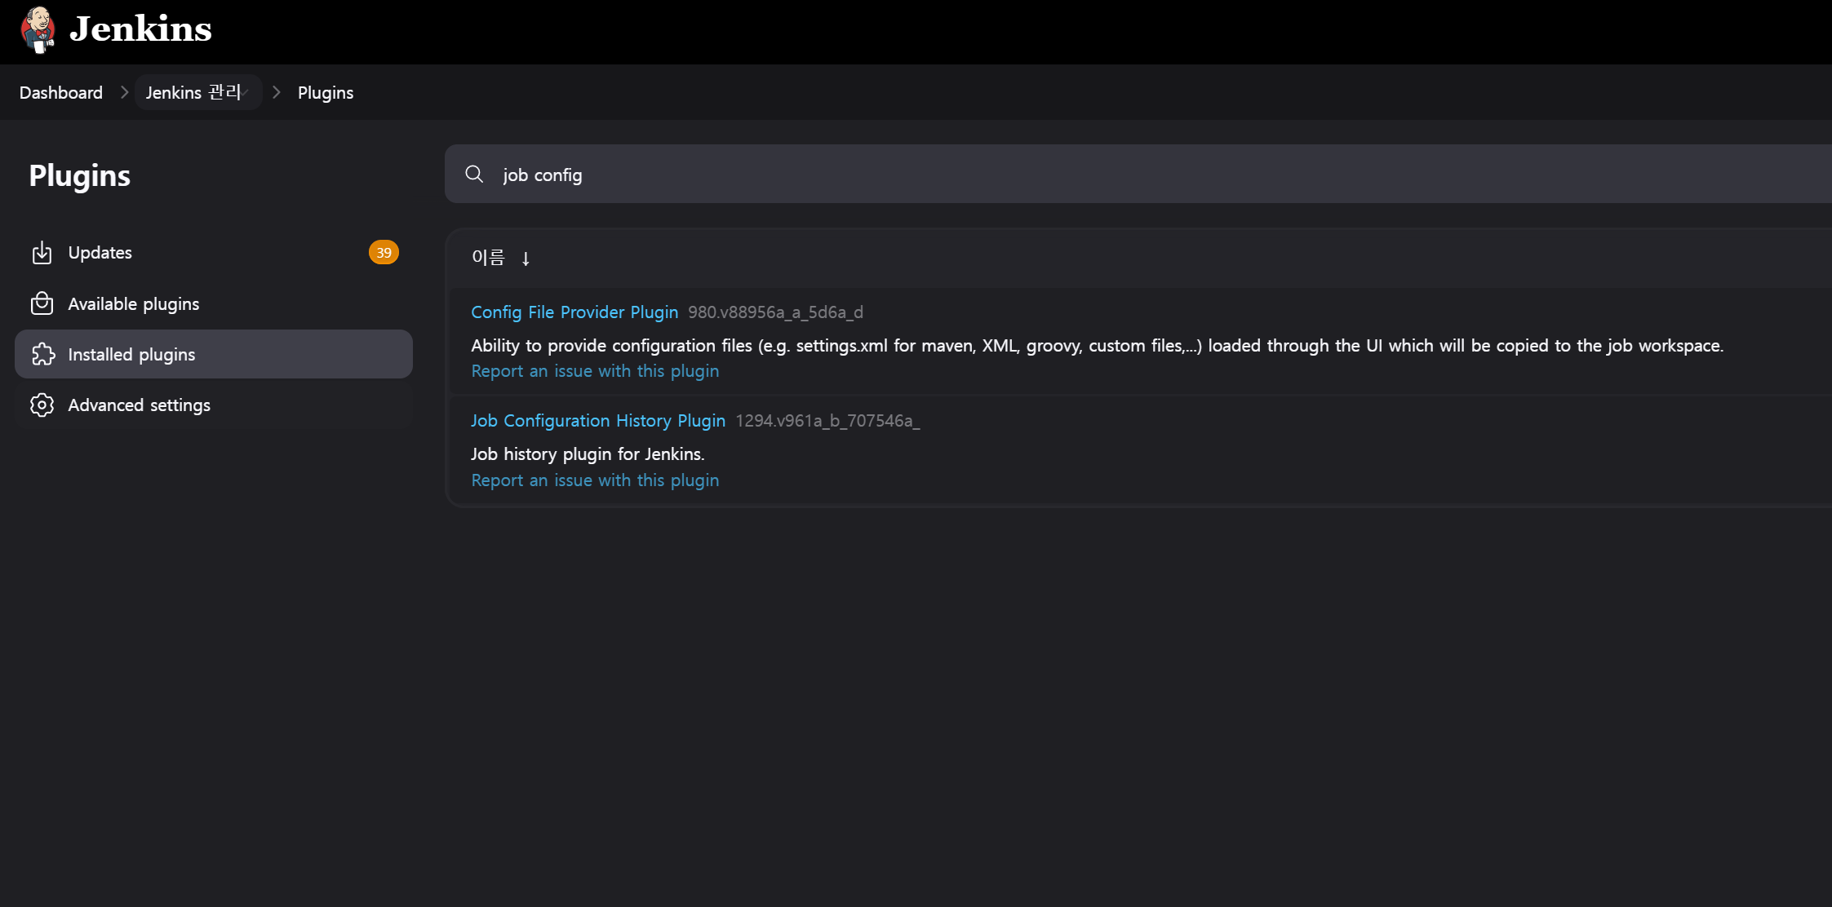Click the search magnifier icon

coord(474,174)
